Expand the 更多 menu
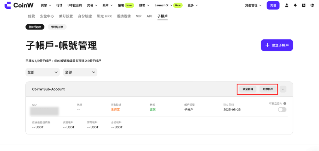Image resolution: width=319 pixels, height=151 pixels. tap(193, 6)
